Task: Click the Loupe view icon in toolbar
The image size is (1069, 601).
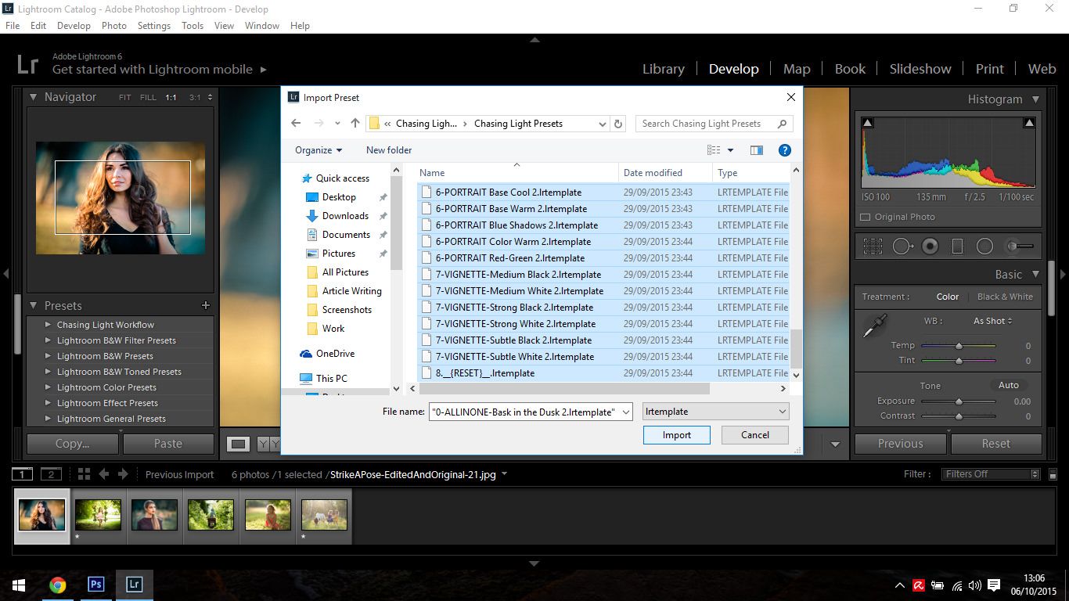Action: point(239,444)
